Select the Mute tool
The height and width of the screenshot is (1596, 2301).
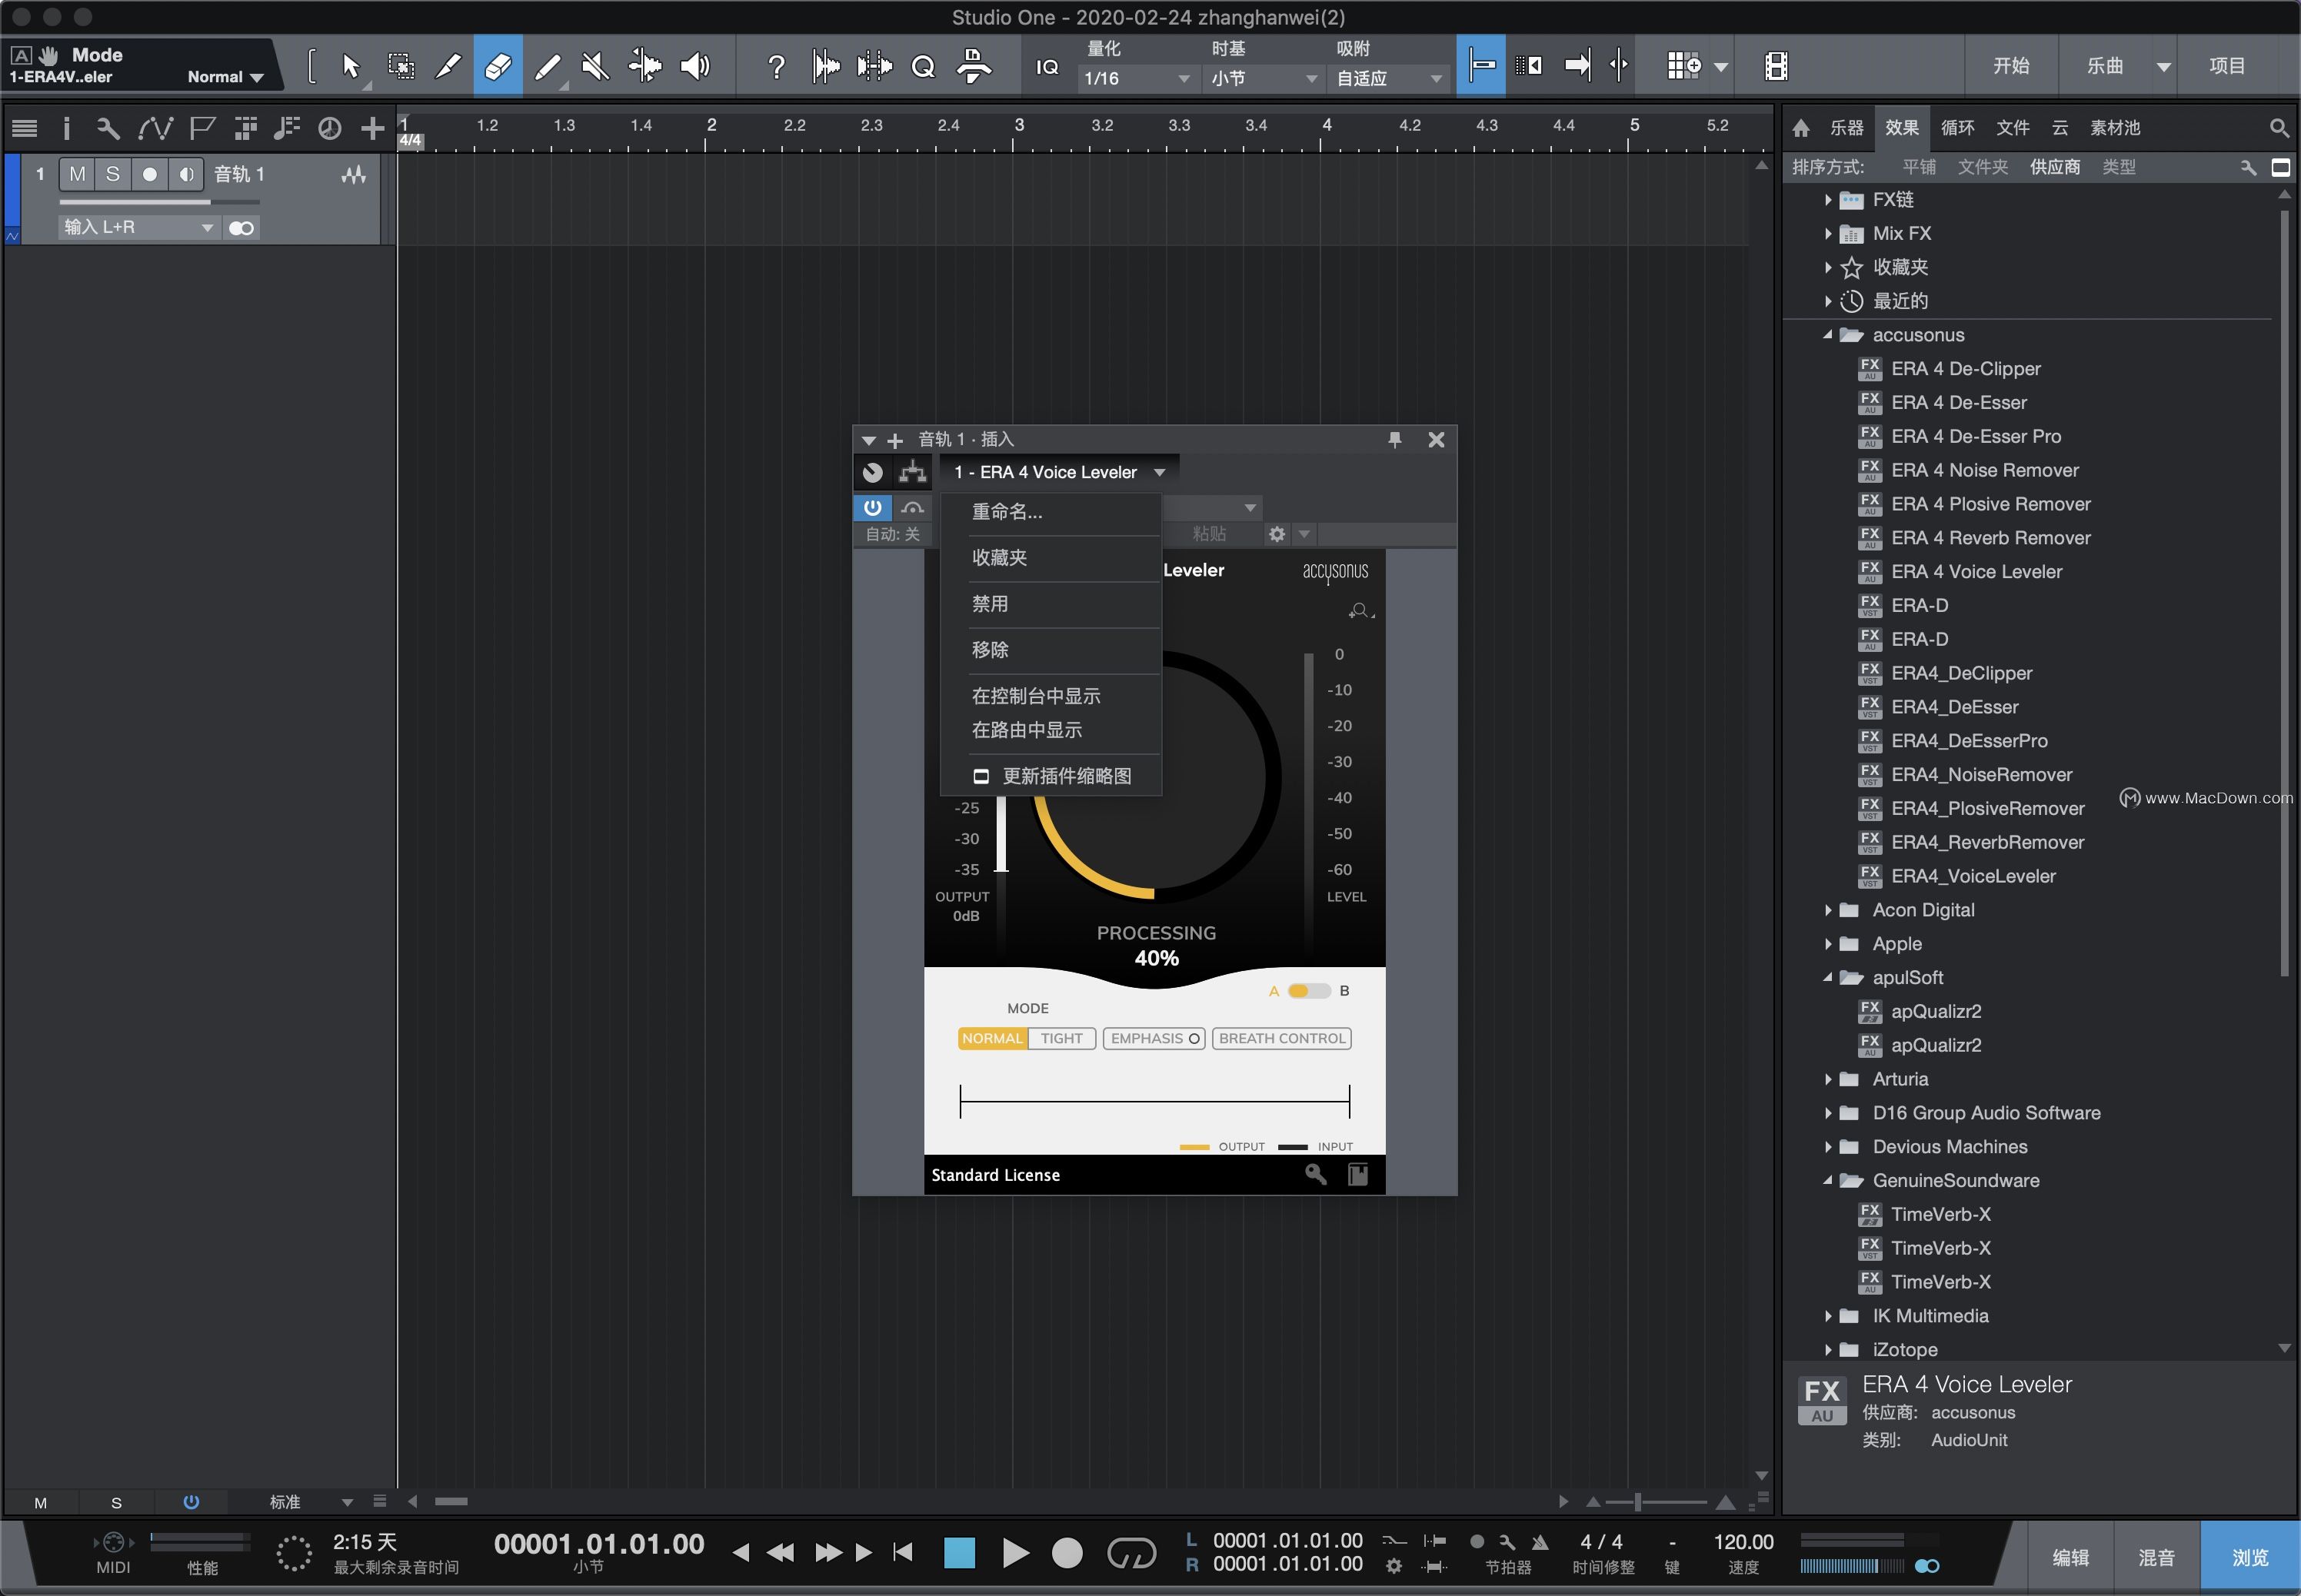pos(595,66)
